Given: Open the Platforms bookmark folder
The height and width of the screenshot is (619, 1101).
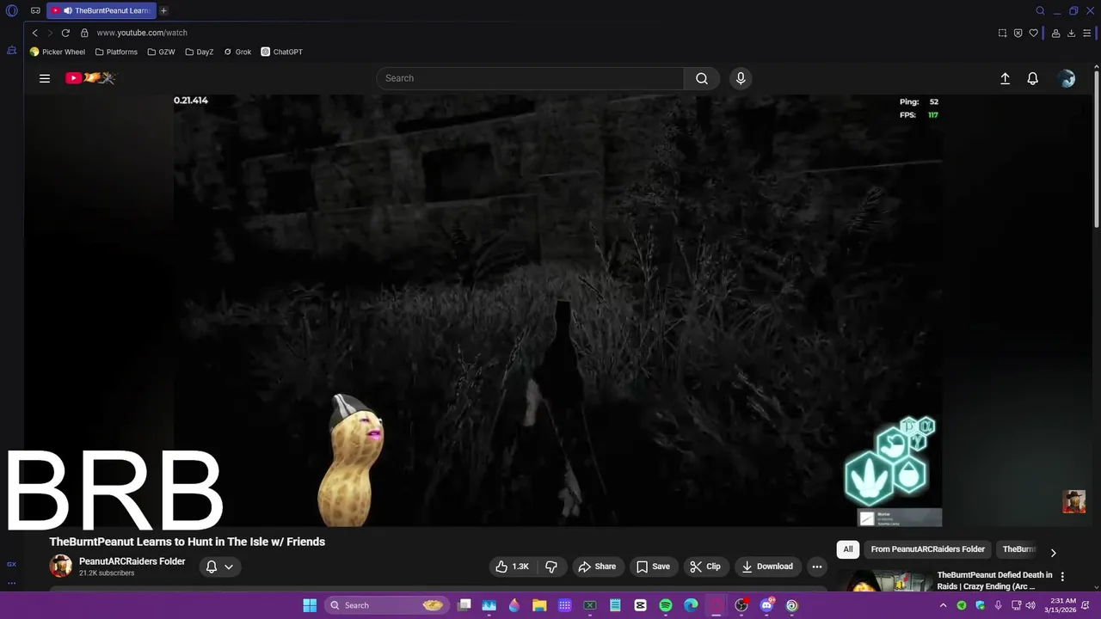Looking at the screenshot, I should point(116,52).
